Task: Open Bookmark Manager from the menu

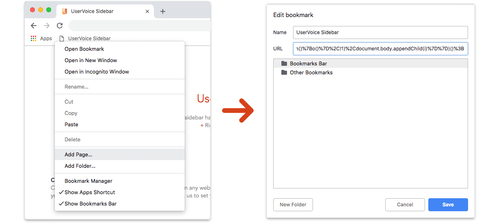Action: pyautogui.click(x=88, y=181)
